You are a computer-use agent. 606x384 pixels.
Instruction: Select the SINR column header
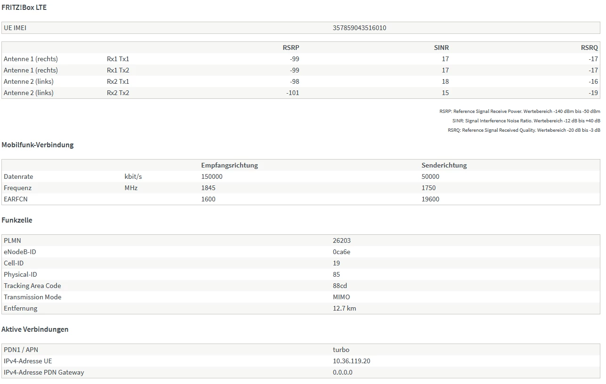tap(441, 48)
